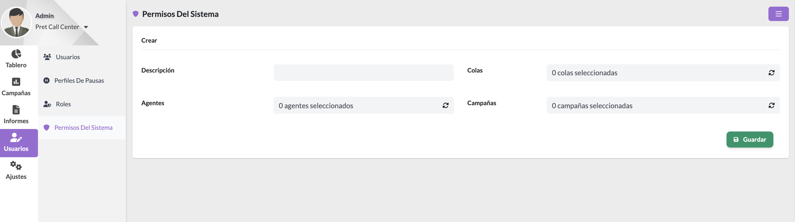This screenshot has height=222, width=795.
Task: Open the '0 colas seleccionadas' selector
Action: coord(663,73)
